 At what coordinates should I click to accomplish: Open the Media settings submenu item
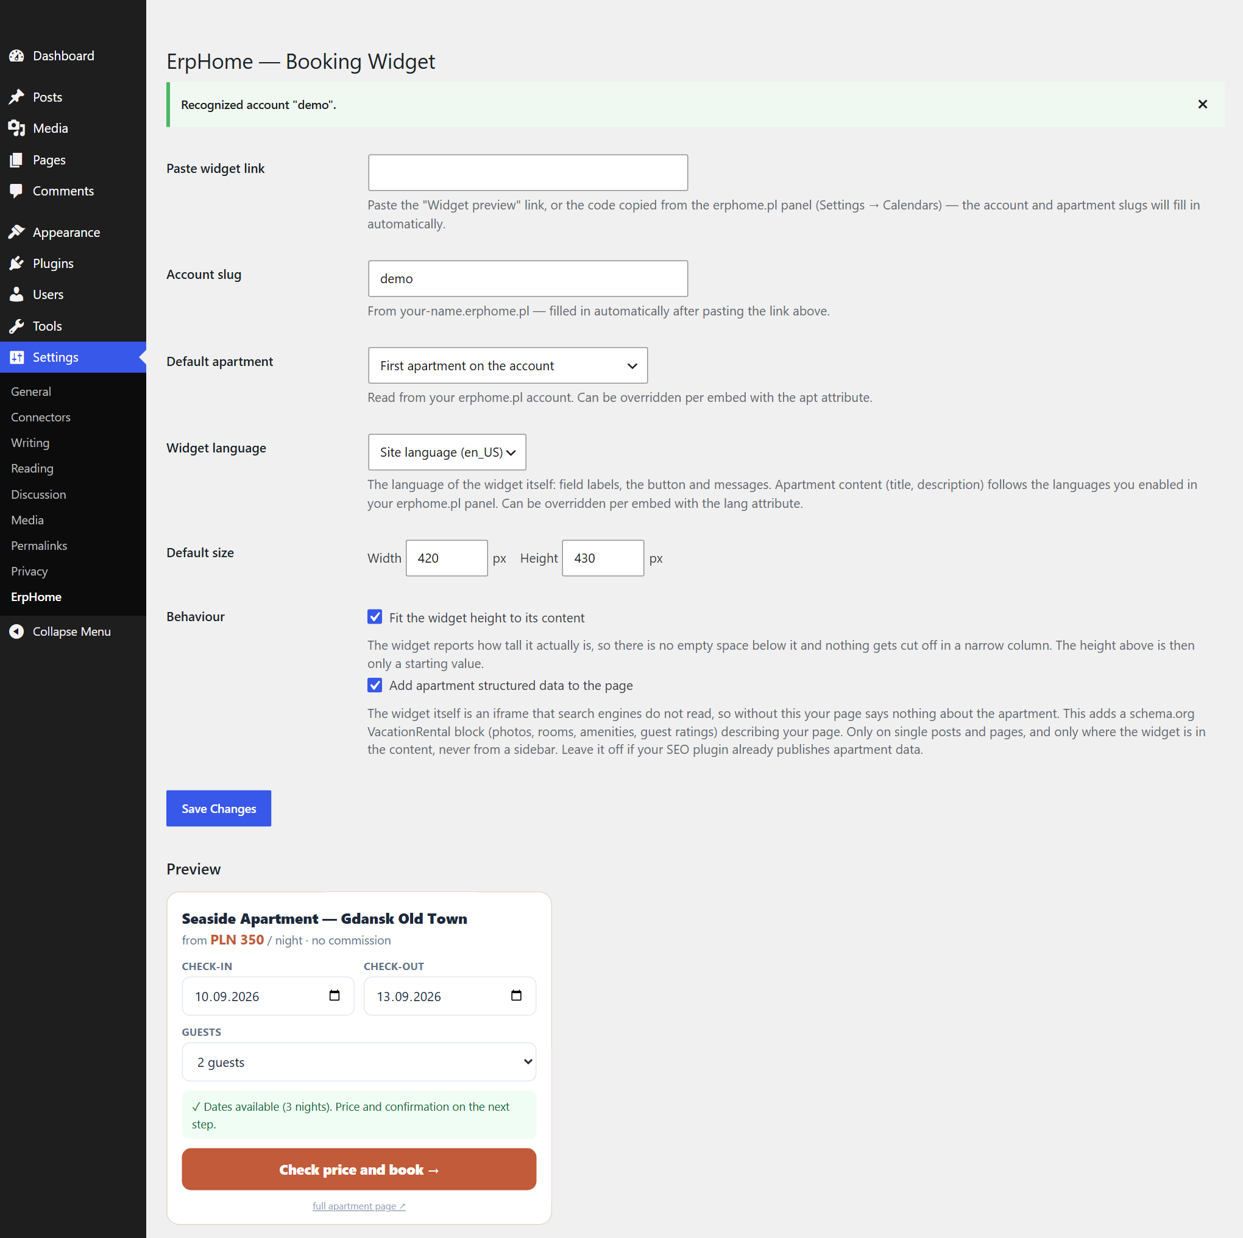(27, 520)
